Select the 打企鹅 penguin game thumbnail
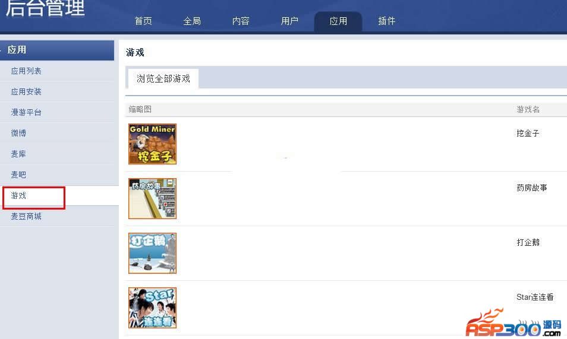567x339 pixels. [152, 253]
